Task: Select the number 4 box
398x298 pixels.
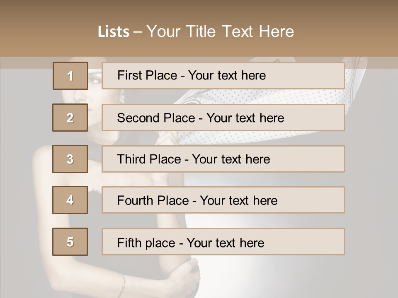Action: tap(70, 200)
